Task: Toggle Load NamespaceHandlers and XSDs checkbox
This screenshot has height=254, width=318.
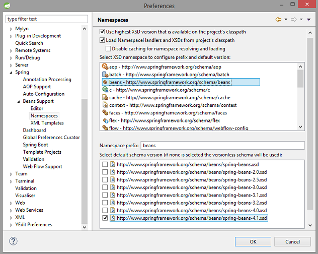Action: click(102, 40)
